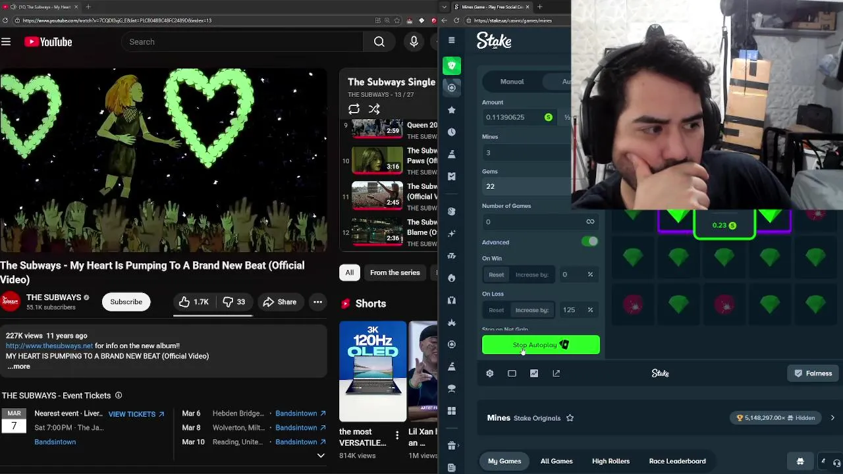Open the Fairness button
The height and width of the screenshot is (474, 843).
[x=813, y=373]
